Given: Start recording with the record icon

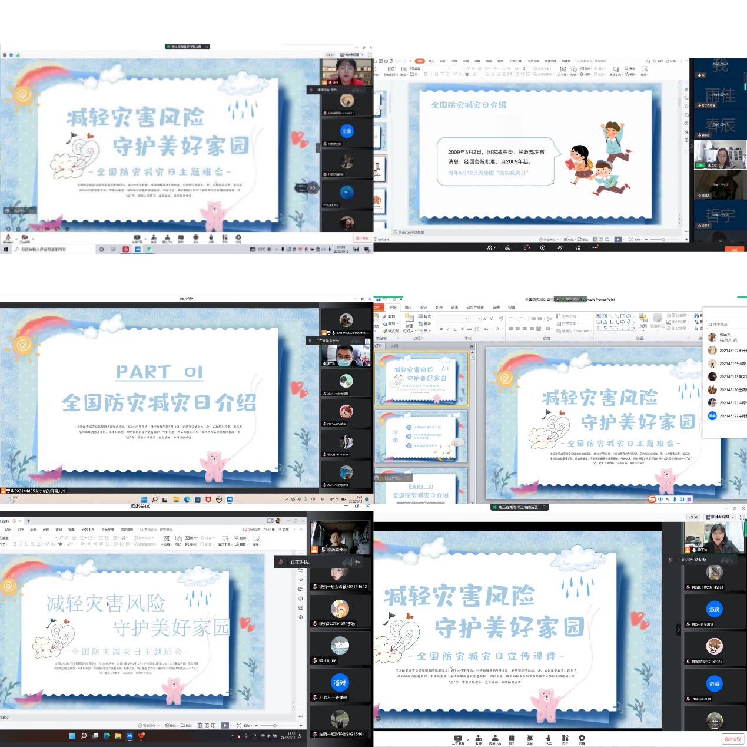Looking at the screenshot, I should pyautogui.click(x=530, y=738).
